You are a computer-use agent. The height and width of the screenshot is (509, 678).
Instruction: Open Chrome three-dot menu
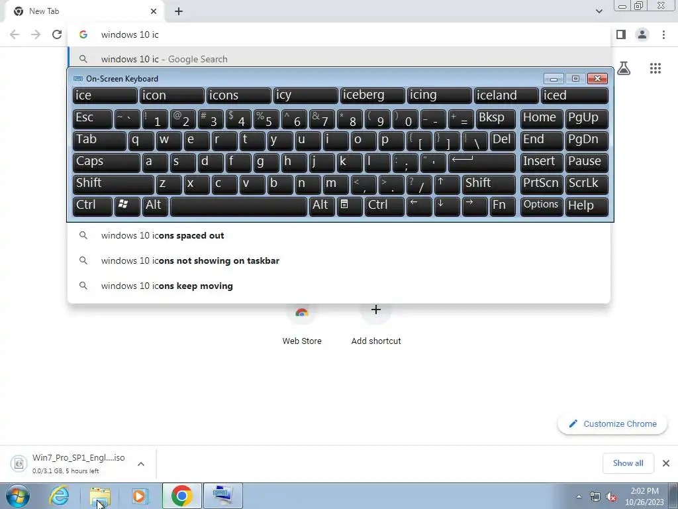[663, 34]
